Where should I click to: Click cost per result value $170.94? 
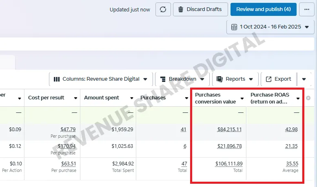click(x=67, y=146)
